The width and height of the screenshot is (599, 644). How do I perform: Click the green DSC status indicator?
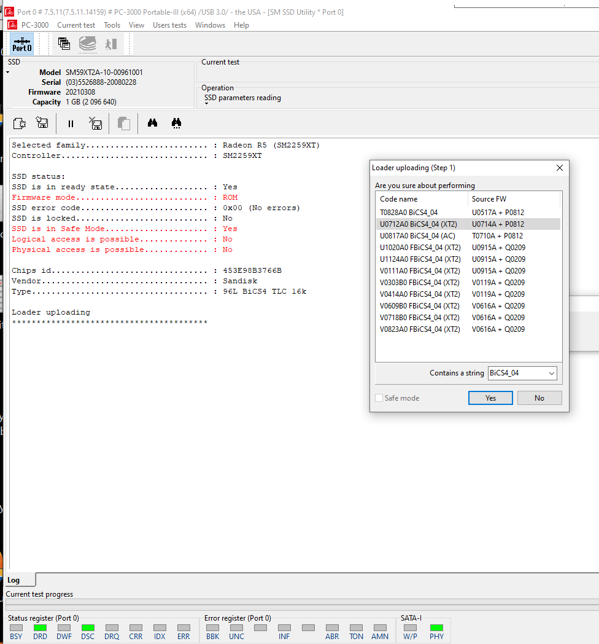[88, 627]
